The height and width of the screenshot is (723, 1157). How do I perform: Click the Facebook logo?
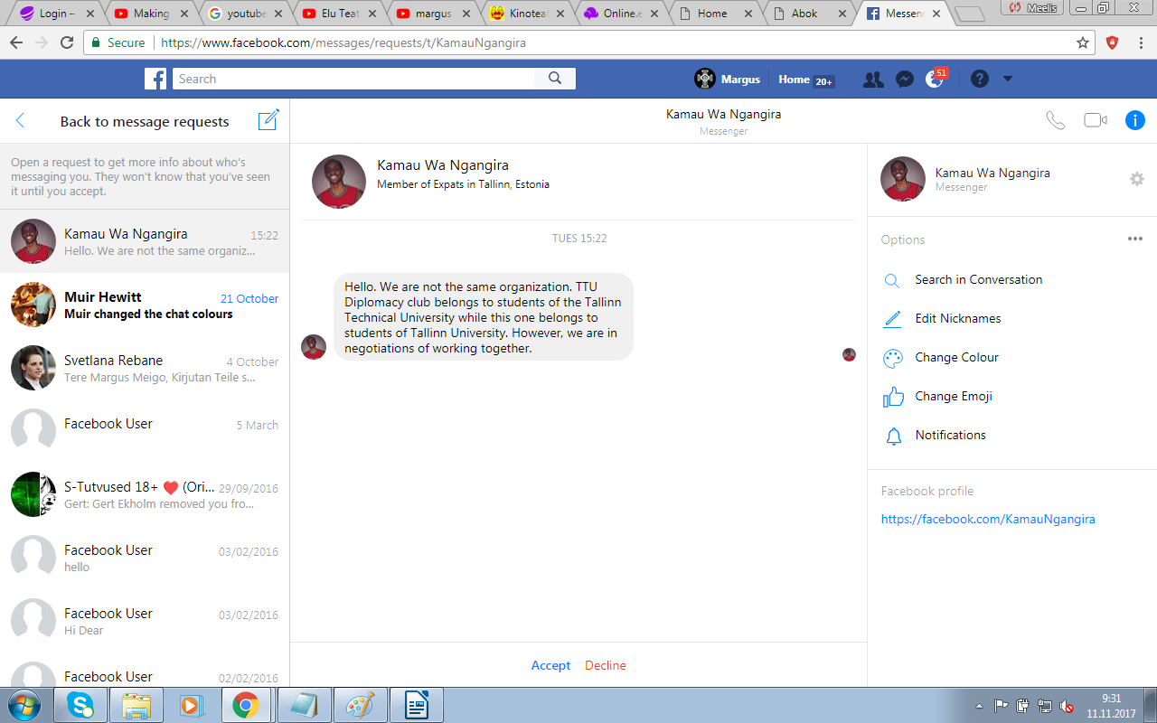point(155,79)
